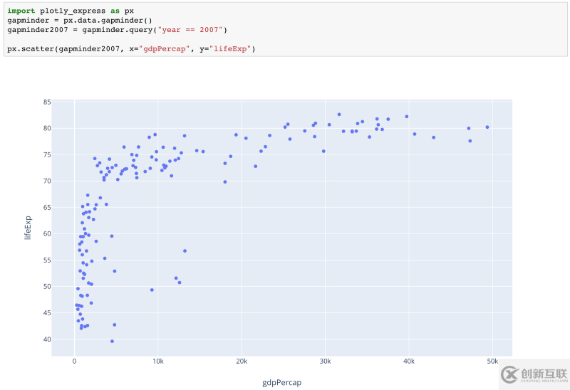The height and width of the screenshot is (390, 570).
Task: Click the px.scatter(...) code line
Action: [x=131, y=48]
